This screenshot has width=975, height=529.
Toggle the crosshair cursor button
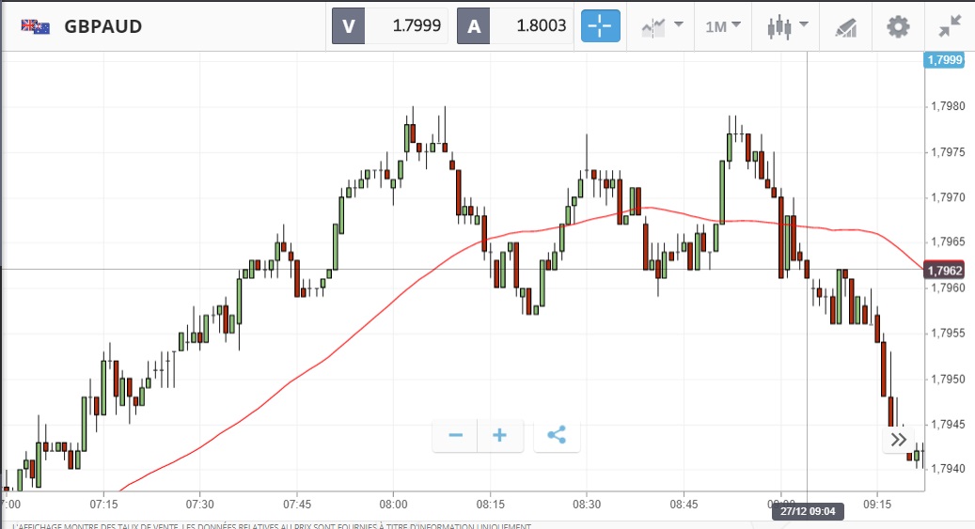601,25
